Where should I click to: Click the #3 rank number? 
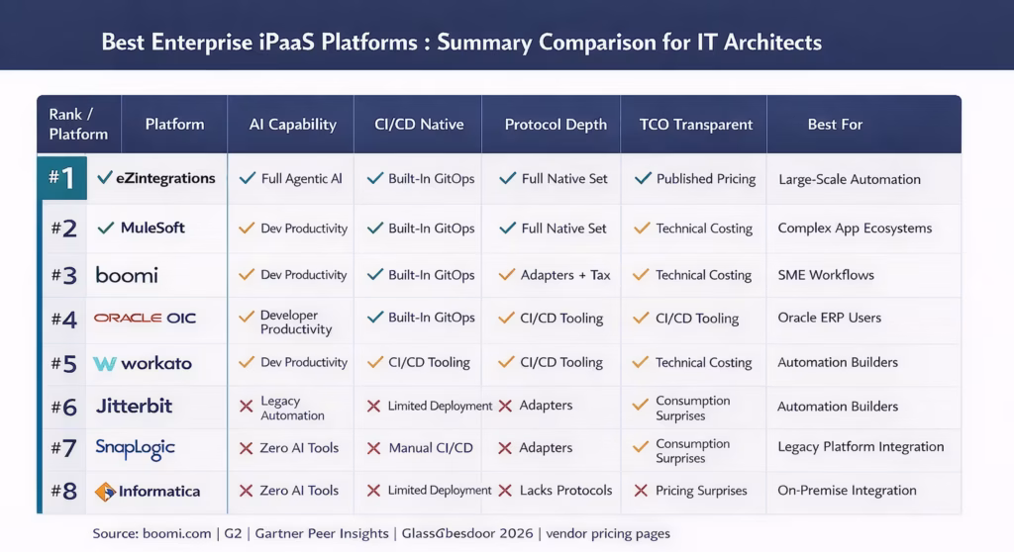(x=64, y=275)
